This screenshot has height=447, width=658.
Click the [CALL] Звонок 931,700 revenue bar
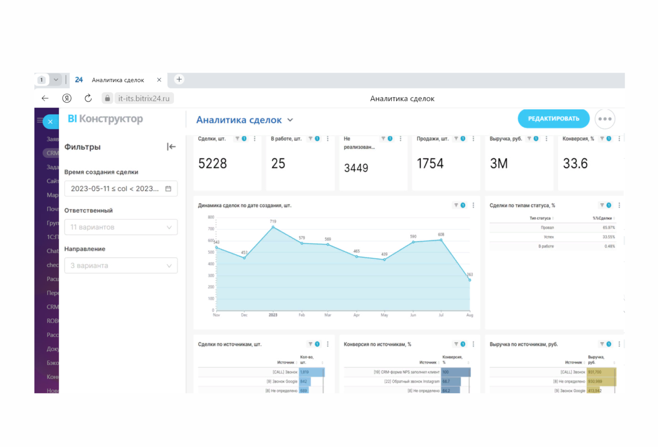click(x=602, y=372)
